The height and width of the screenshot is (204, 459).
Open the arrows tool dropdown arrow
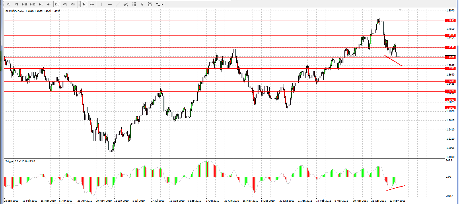coord(162,5)
